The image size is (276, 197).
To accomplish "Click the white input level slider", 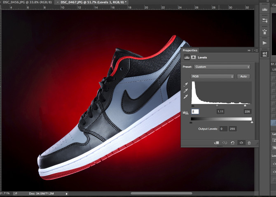I will click(245, 106).
